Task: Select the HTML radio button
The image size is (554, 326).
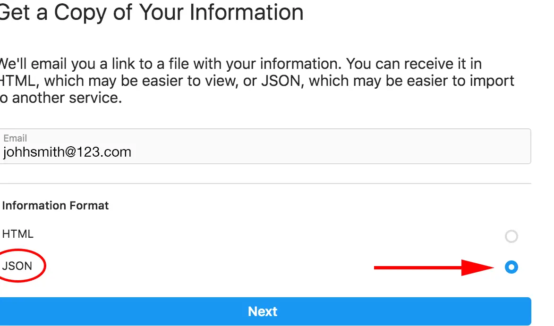Action: click(511, 236)
